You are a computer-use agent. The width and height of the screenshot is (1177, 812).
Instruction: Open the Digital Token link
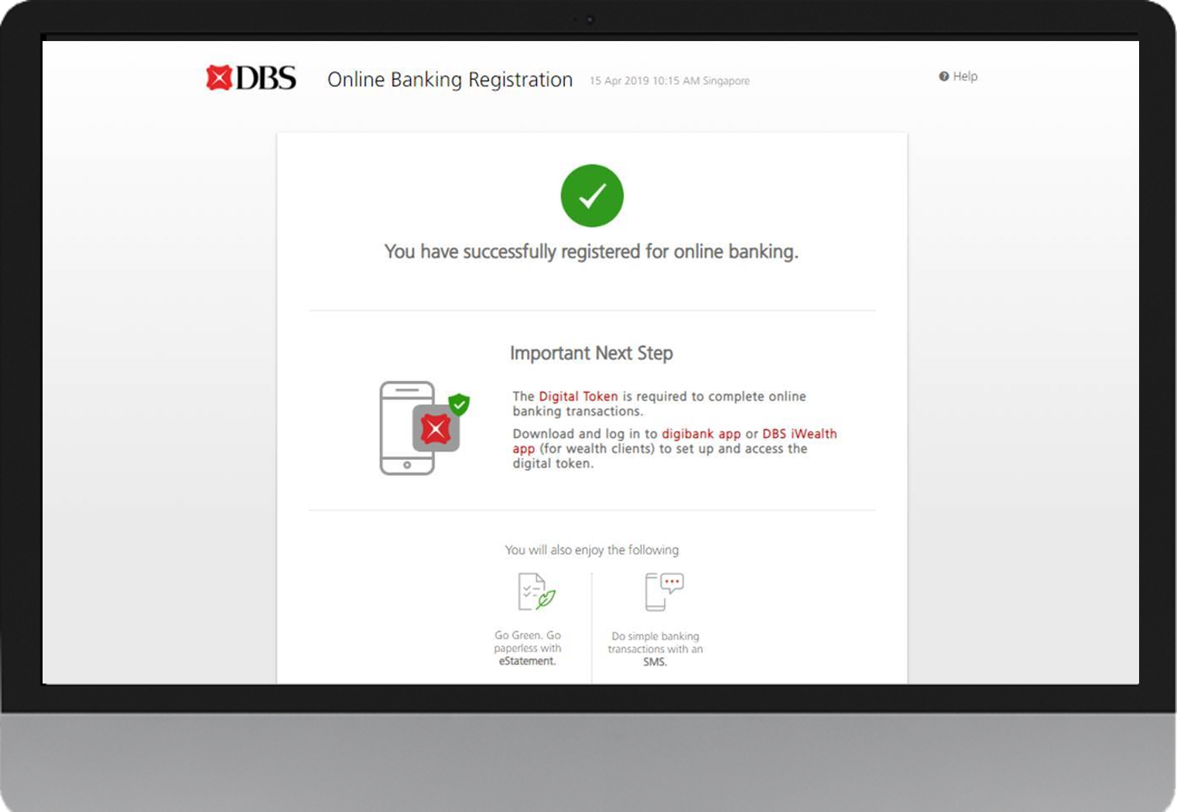578,396
